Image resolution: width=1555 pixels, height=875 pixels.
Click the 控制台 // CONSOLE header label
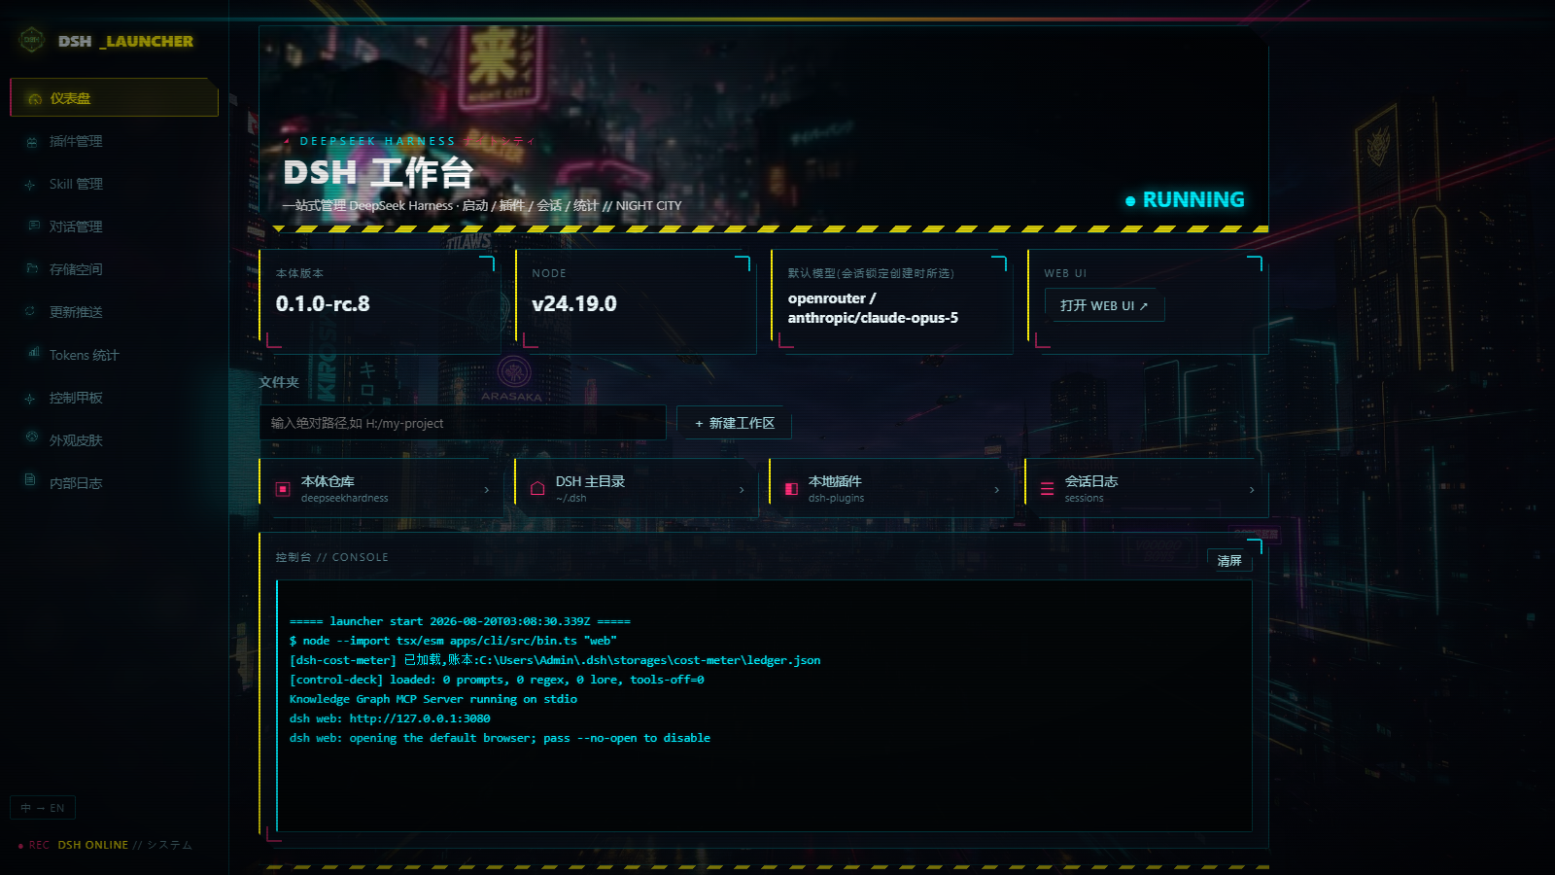pos(331,557)
